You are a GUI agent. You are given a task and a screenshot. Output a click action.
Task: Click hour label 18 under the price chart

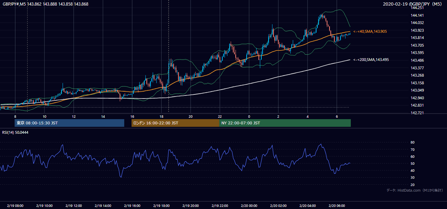[161, 116]
